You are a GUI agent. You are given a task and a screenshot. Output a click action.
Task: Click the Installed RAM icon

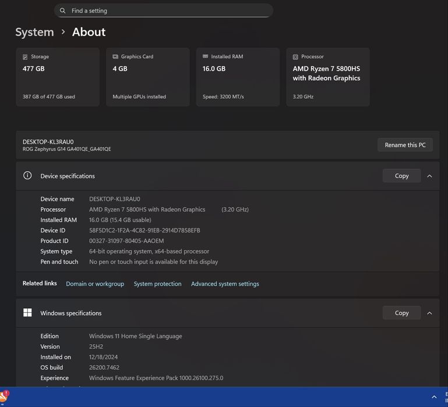(205, 56)
